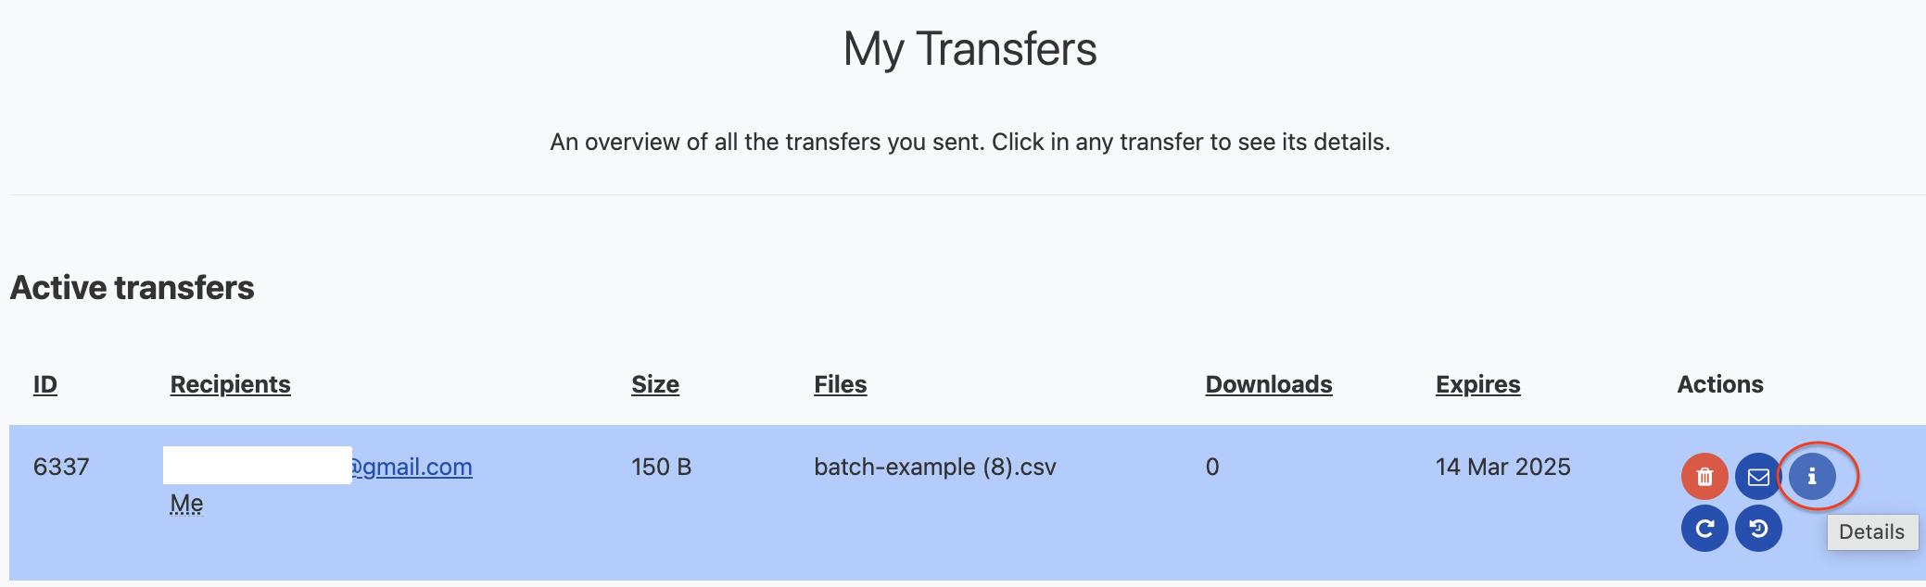Select the transfer row for batch-example (8).csv
Screen dimensions: 1926x587
[935, 468]
